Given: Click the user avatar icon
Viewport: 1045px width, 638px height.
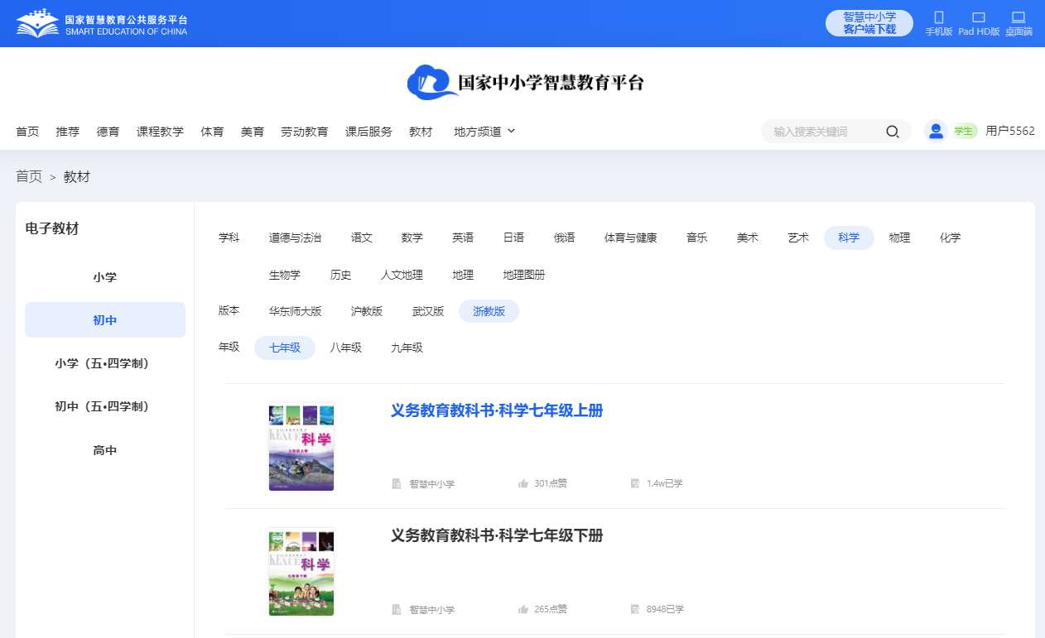Looking at the screenshot, I should (x=936, y=131).
